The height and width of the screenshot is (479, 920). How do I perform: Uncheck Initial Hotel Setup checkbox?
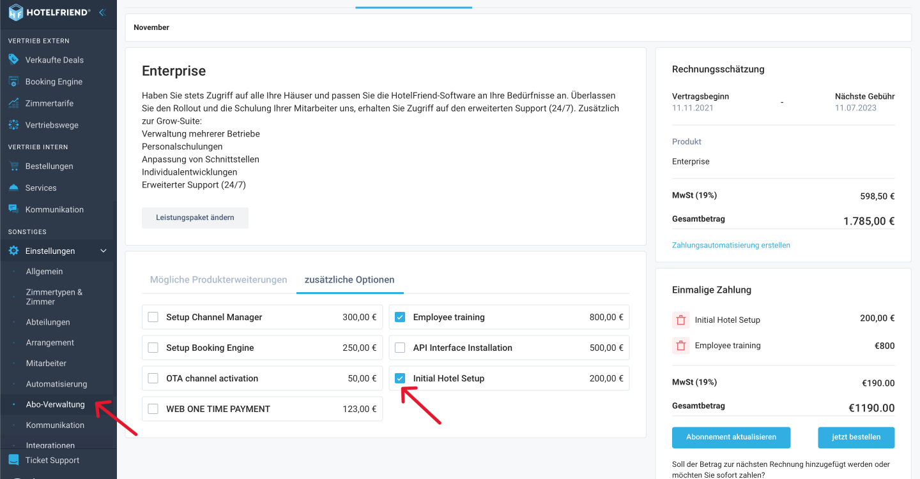point(400,378)
